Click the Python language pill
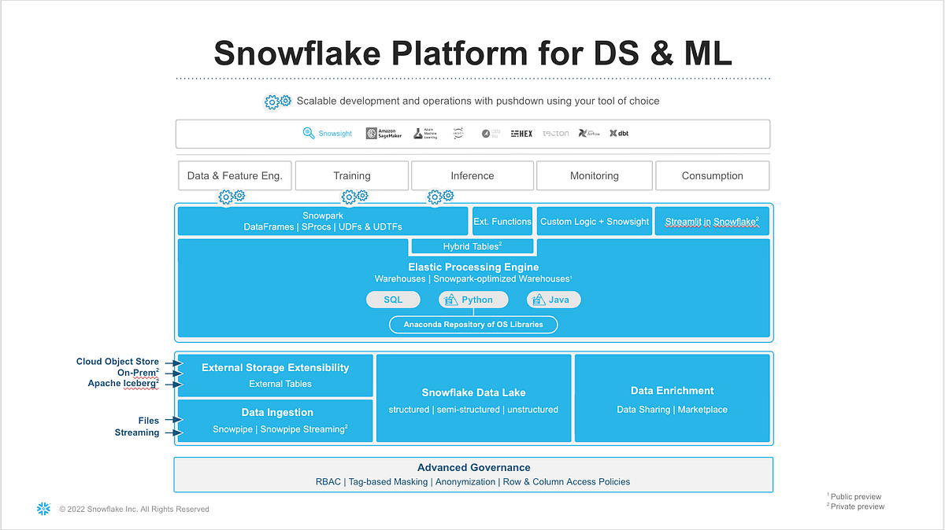The width and height of the screenshot is (945, 530). click(x=473, y=299)
